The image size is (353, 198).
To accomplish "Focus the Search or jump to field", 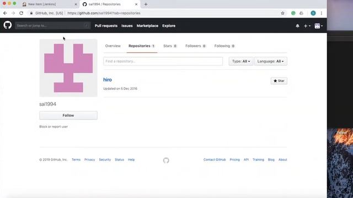I will coord(53,26).
